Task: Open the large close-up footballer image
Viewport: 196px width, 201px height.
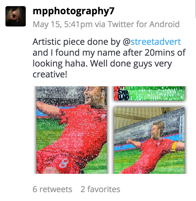Action: point(72,130)
